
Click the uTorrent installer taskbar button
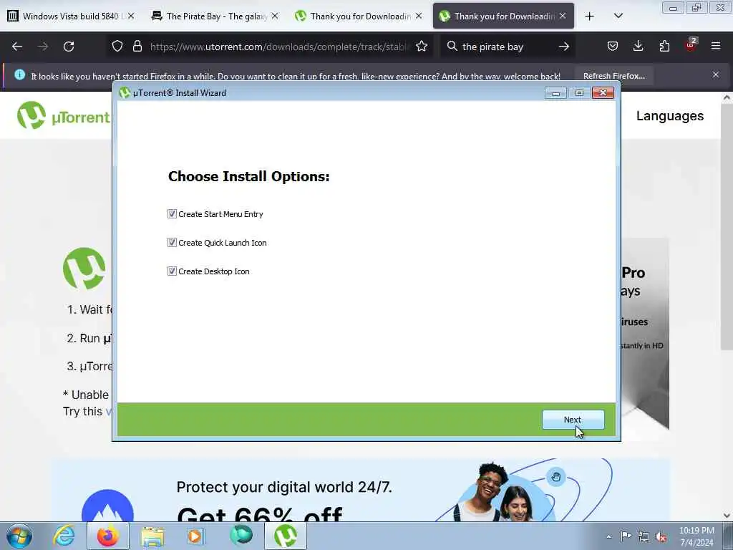pos(286,536)
